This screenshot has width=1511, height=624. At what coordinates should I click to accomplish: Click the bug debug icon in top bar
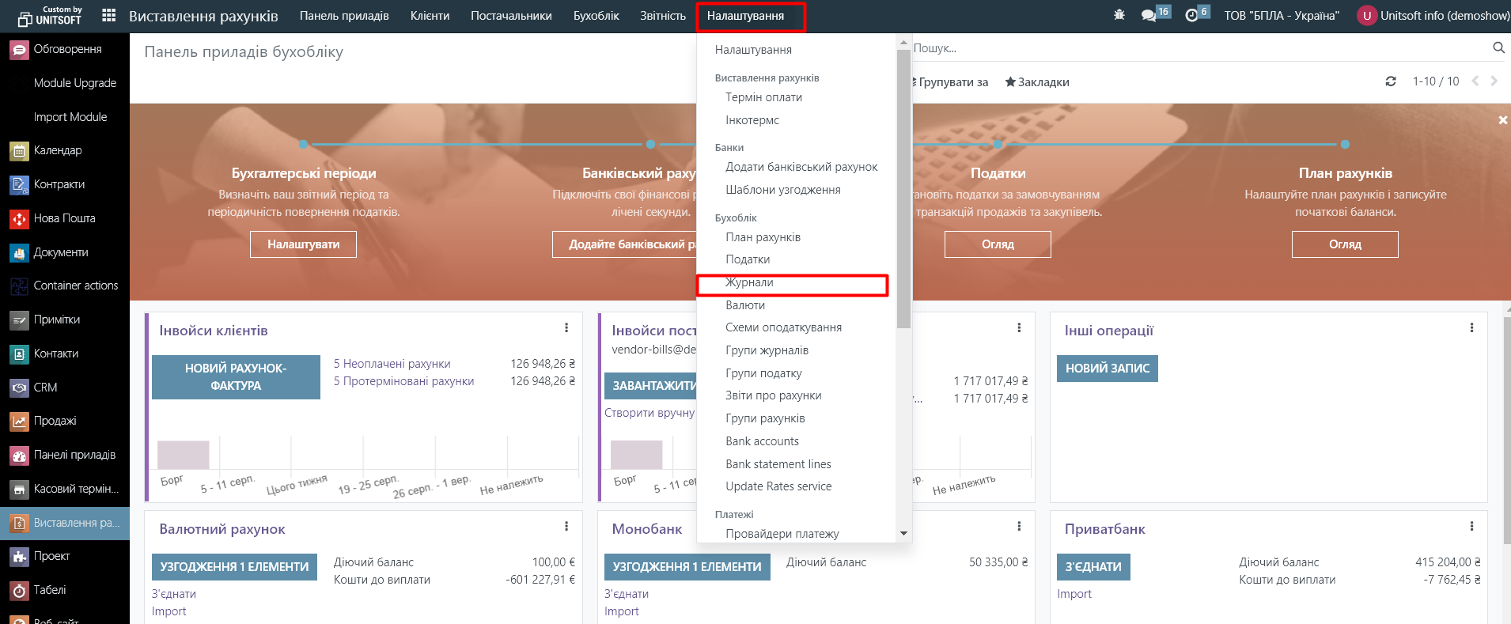(x=1119, y=15)
